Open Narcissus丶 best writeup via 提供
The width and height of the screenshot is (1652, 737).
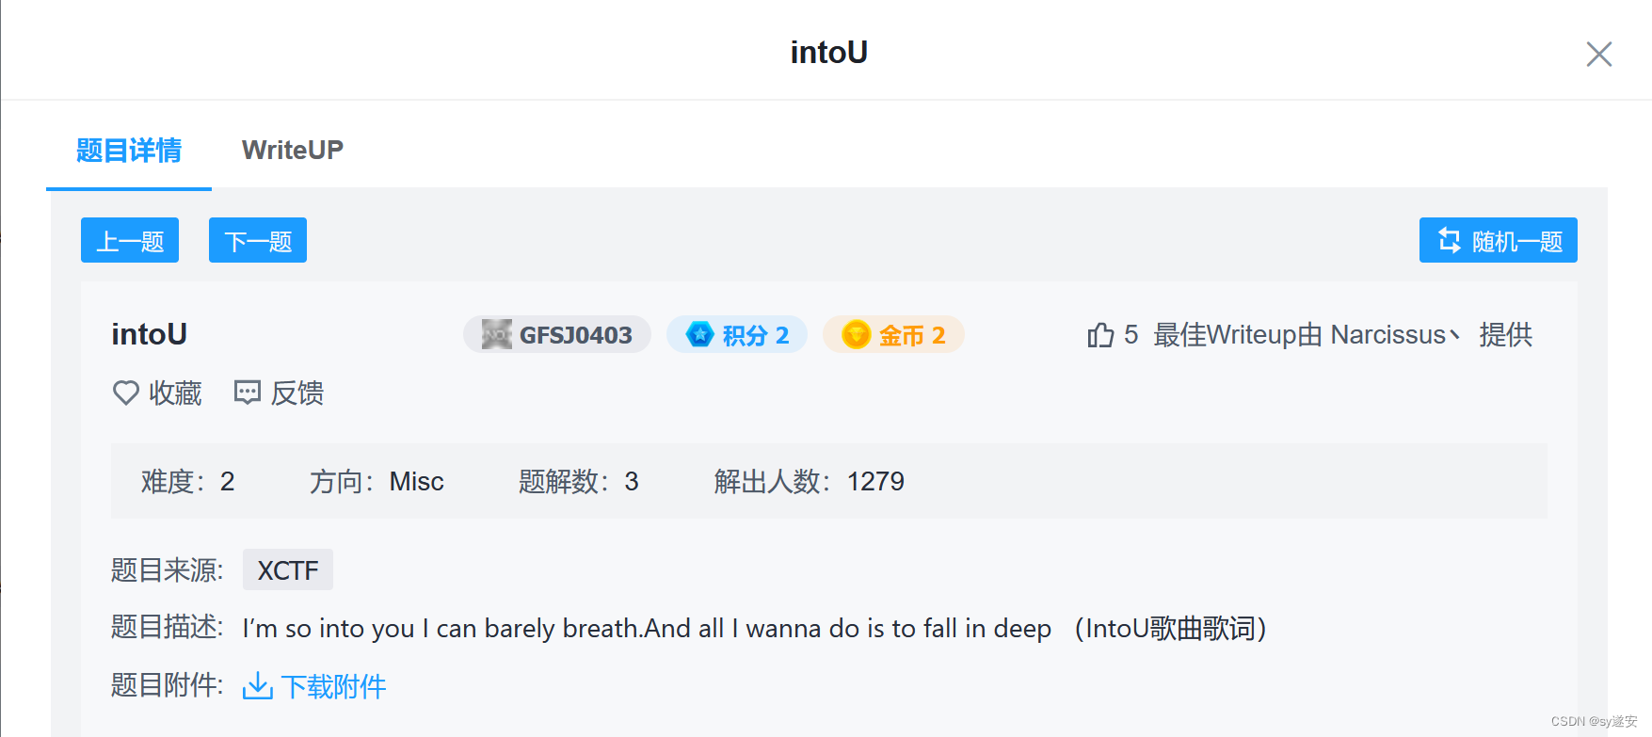[x=1507, y=335]
